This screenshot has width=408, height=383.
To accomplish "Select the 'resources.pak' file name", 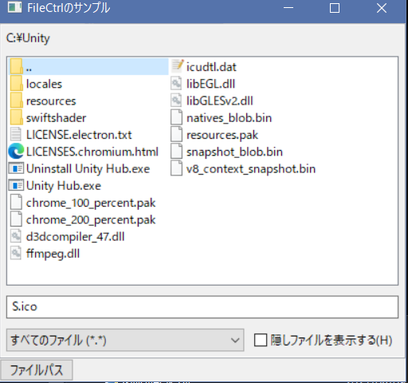I will point(222,136).
